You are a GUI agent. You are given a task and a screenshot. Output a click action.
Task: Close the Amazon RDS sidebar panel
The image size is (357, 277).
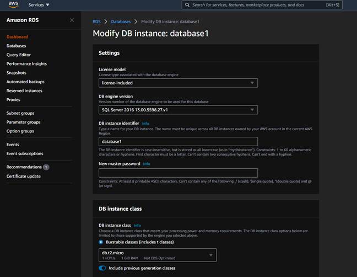72,20
